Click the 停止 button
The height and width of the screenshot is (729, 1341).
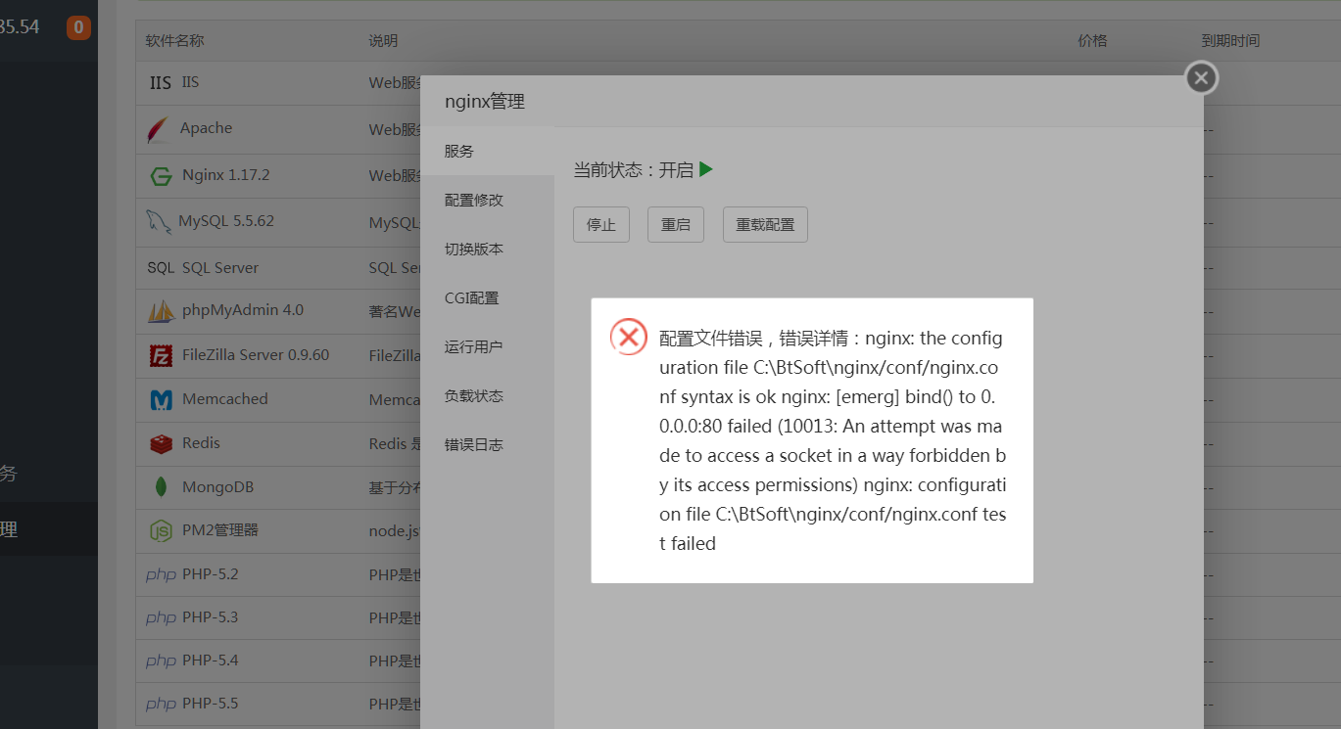tap(601, 224)
